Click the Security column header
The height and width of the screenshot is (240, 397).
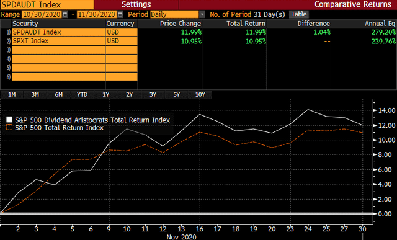(25, 24)
